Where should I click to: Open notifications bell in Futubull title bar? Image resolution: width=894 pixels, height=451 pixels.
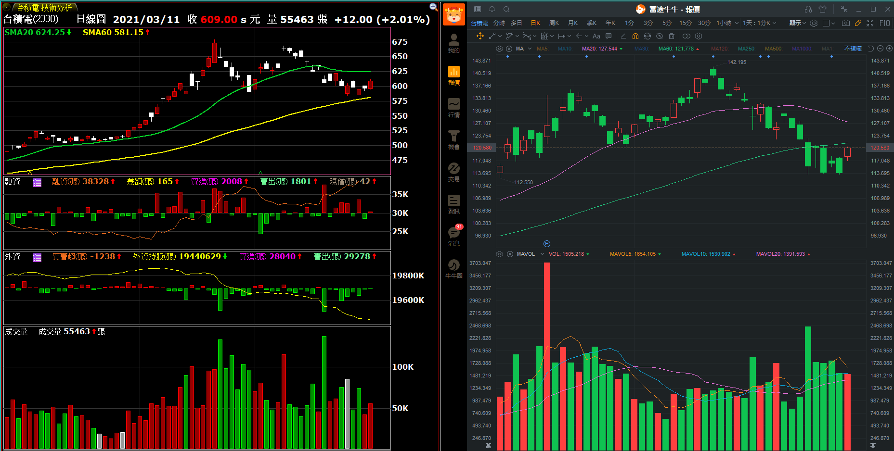pos(492,9)
